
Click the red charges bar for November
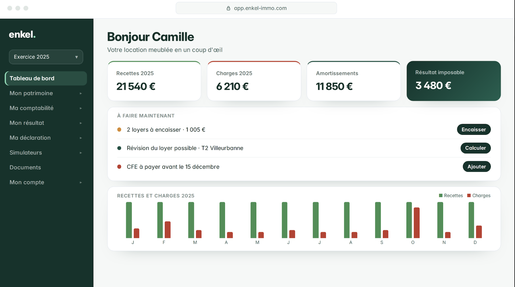point(448,235)
